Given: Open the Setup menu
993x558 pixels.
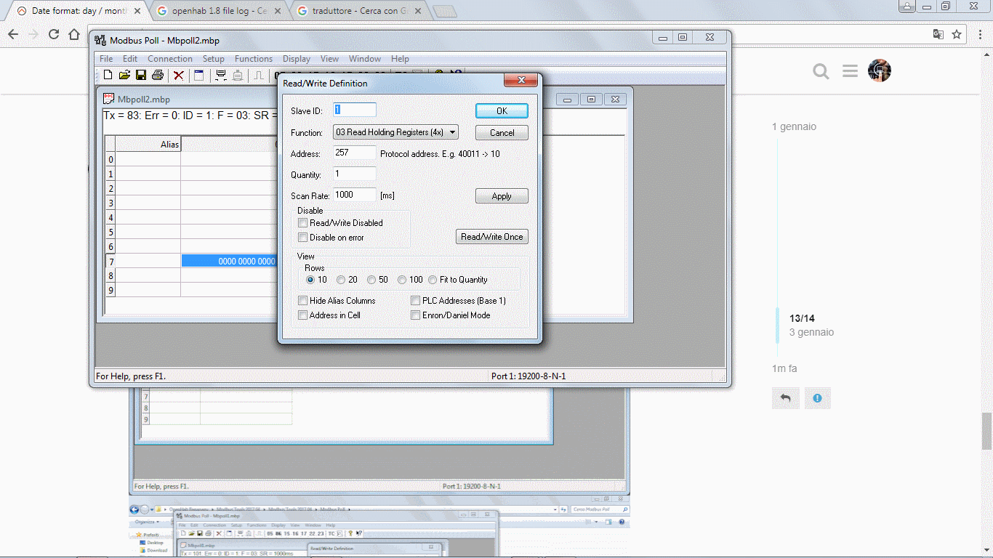Looking at the screenshot, I should 214,59.
